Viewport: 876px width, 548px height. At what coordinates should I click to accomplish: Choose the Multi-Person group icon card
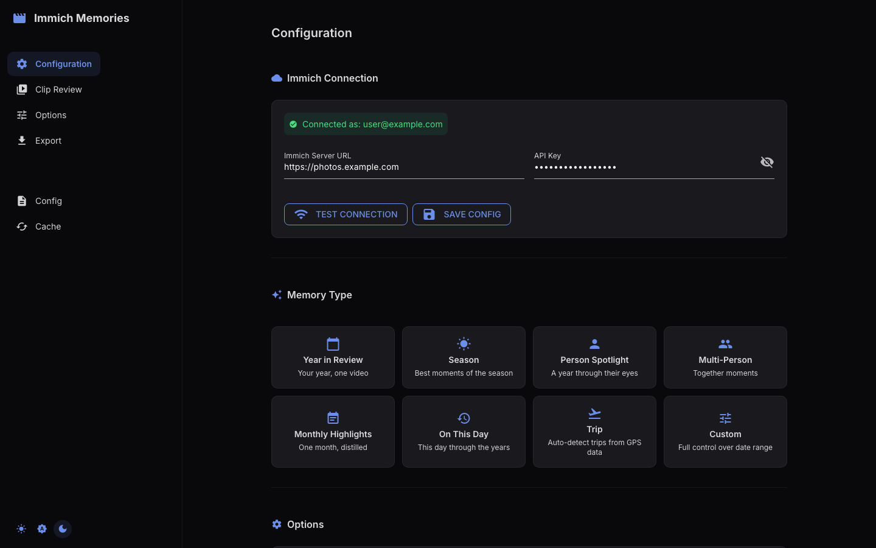click(x=725, y=357)
